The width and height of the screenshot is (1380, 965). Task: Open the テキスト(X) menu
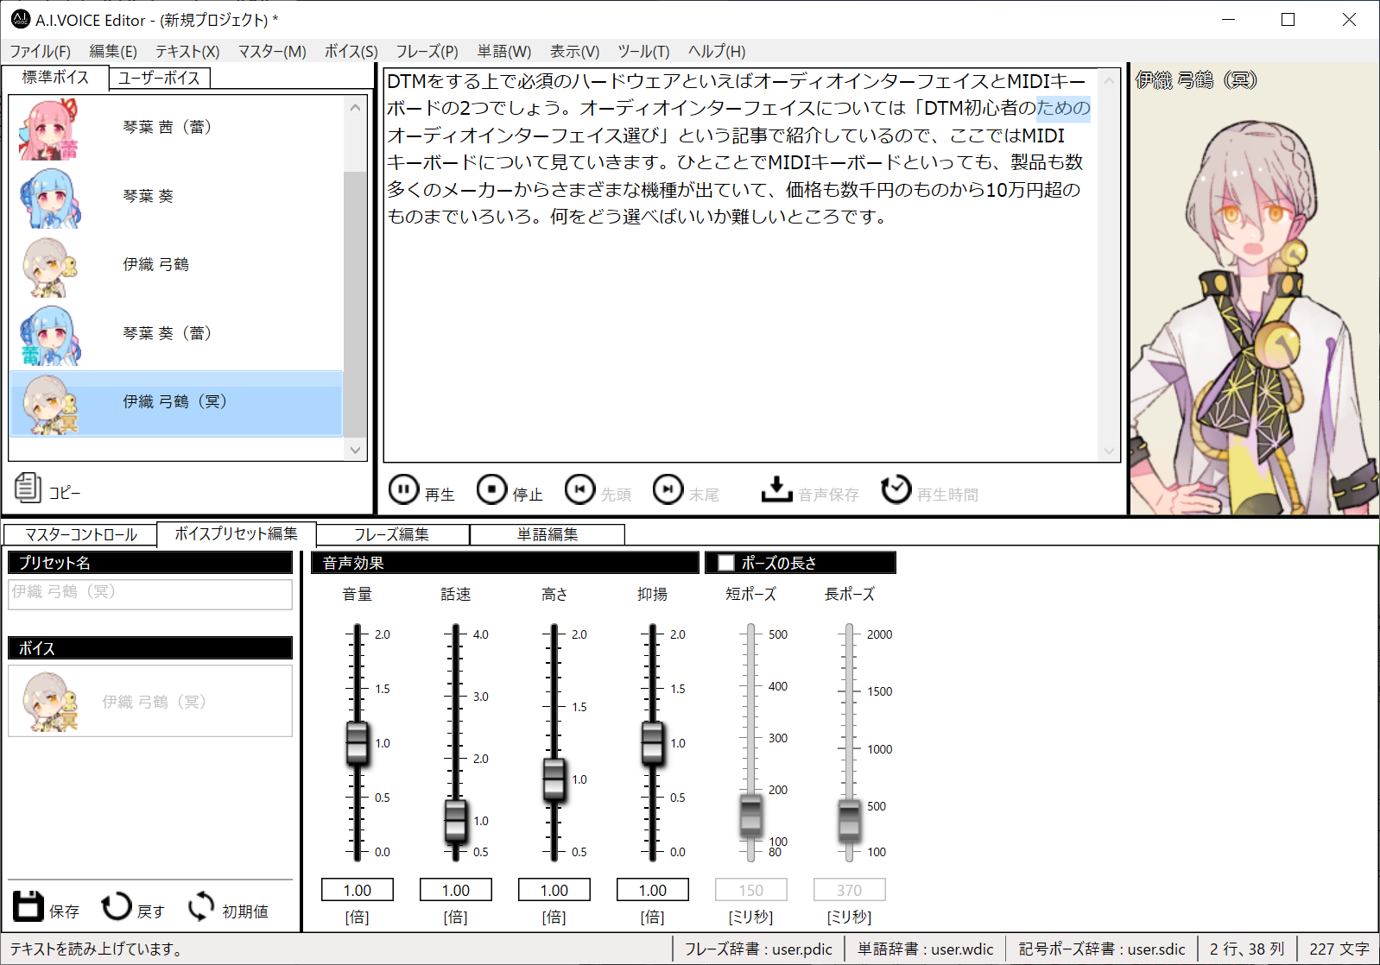(x=187, y=51)
